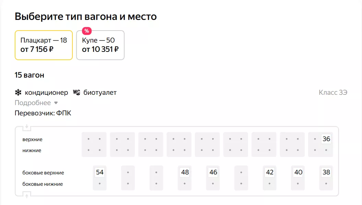362x205 pixels.
Task: Pick side upper seat 40
Action: (x=298, y=172)
